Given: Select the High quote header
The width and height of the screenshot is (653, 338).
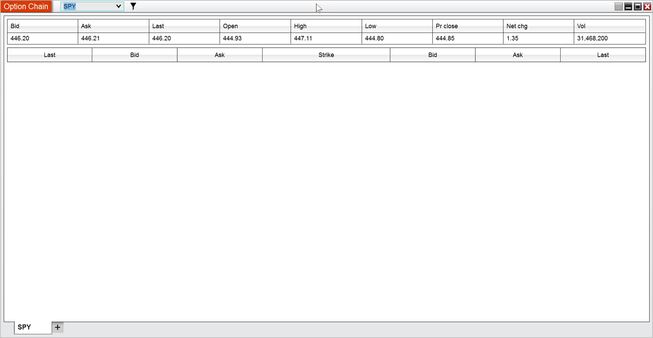Looking at the screenshot, I should click(x=326, y=26).
